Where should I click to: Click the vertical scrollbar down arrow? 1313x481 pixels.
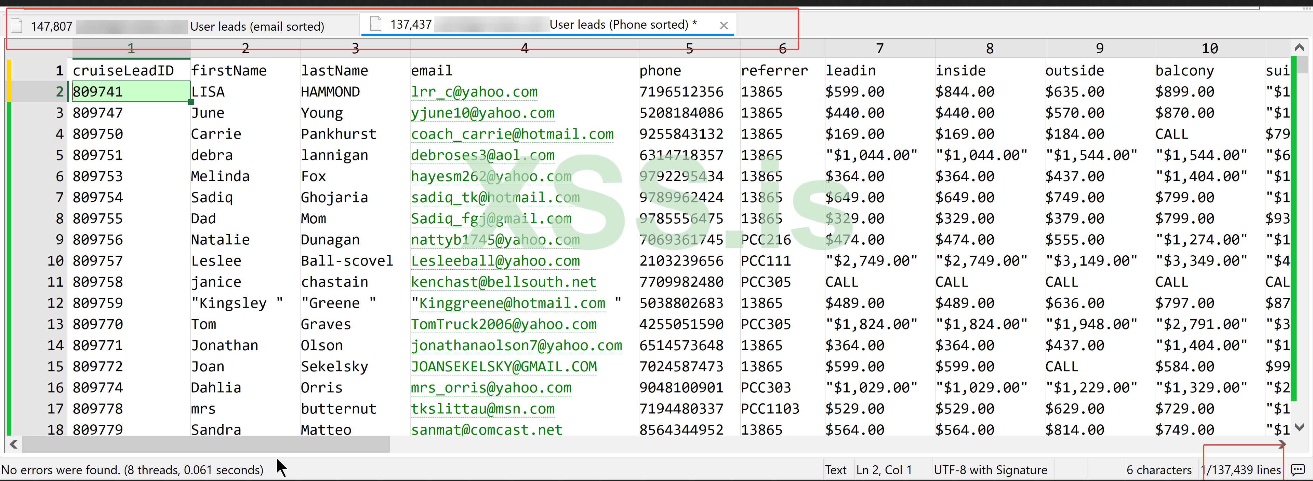pos(1299,427)
